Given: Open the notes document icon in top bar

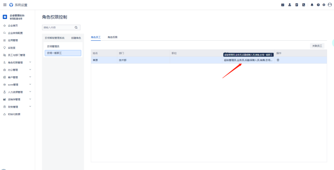Looking at the screenshot, I should 297,5.
